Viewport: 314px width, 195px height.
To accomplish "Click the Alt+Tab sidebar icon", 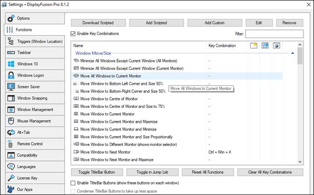I will 11,132.
